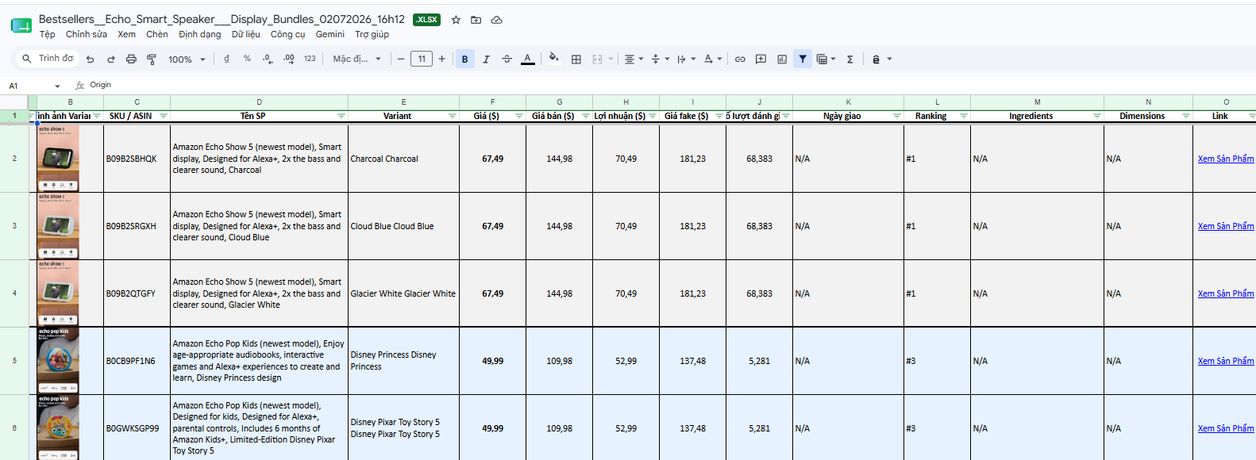
Task: Decrease the font size
Action: (401, 59)
